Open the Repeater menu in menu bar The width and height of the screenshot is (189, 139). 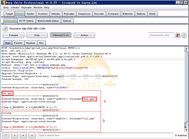click(x=26, y=8)
